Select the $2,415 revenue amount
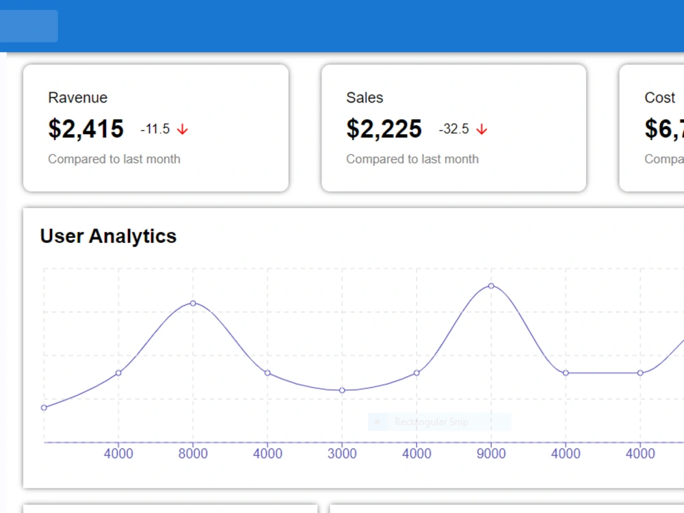 pyautogui.click(x=86, y=129)
